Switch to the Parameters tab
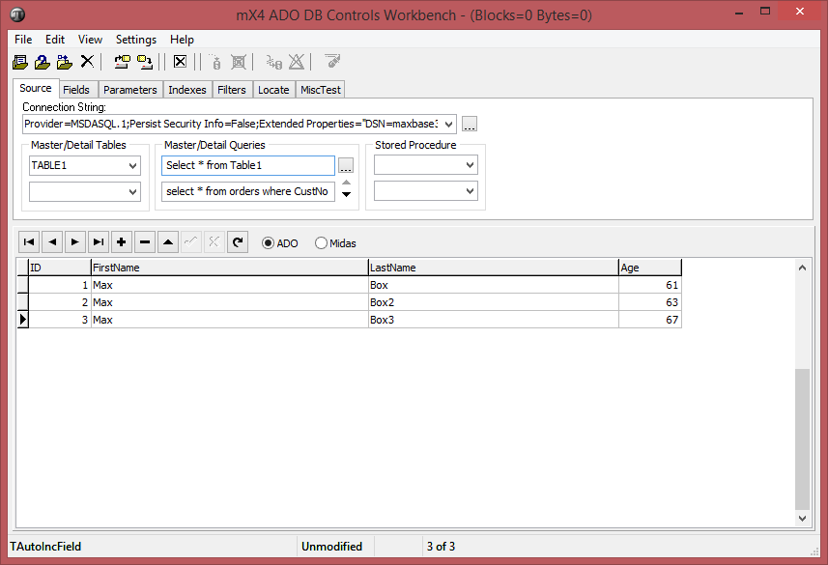Screen dimensions: 828x565 click(x=129, y=90)
